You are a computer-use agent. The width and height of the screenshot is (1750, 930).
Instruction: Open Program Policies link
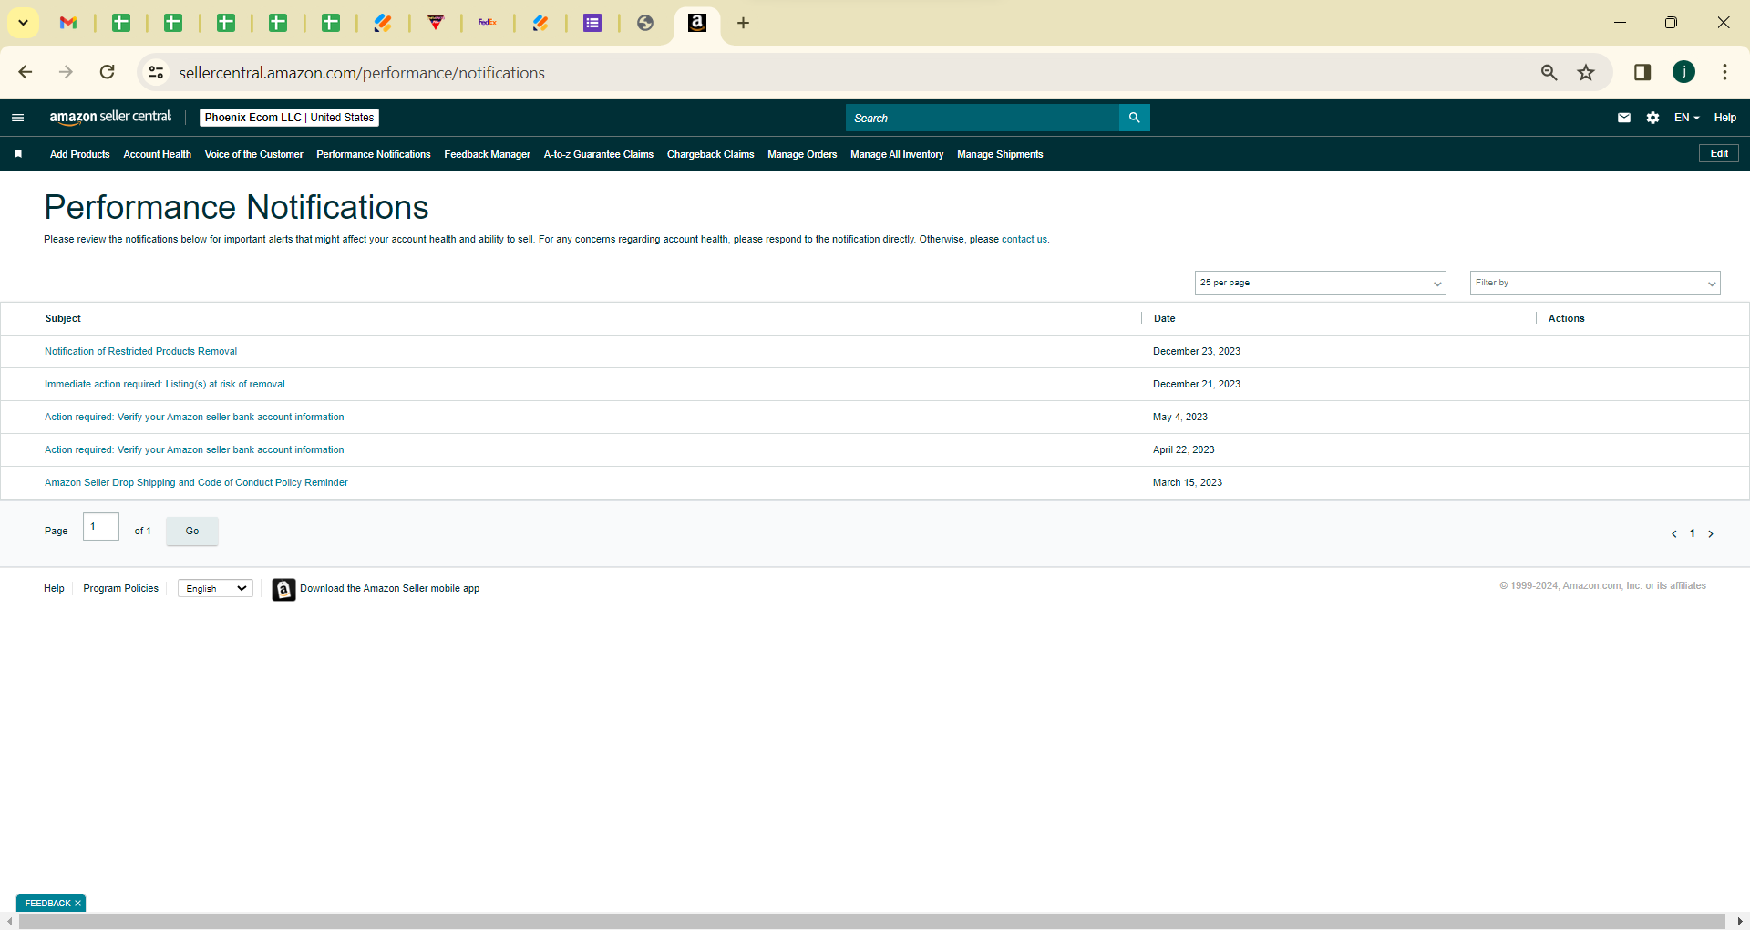point(120,588)
